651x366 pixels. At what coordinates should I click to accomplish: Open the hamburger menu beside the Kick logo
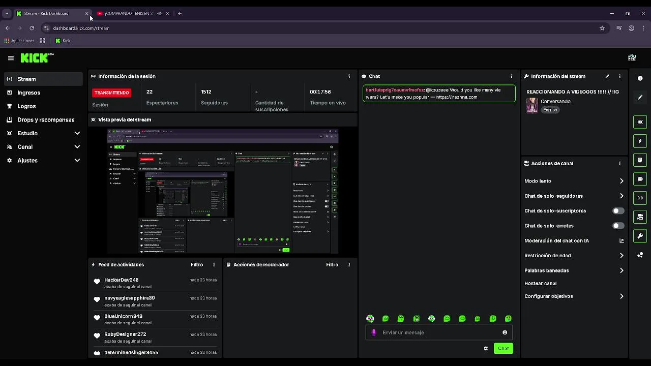point(11,58)
